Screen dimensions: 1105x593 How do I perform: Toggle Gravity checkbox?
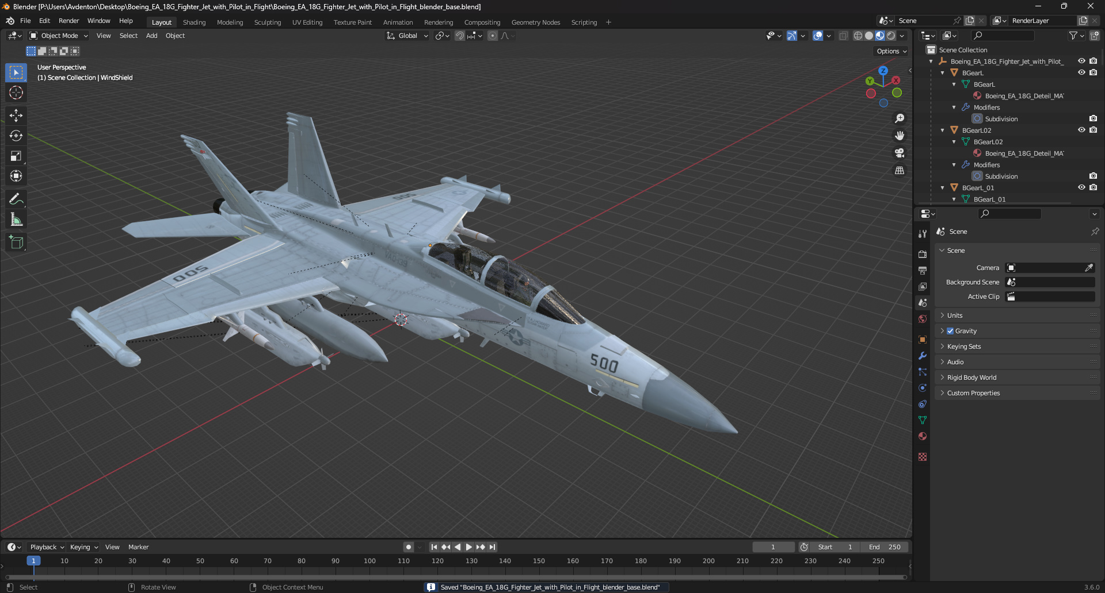(x=950, y=331)
